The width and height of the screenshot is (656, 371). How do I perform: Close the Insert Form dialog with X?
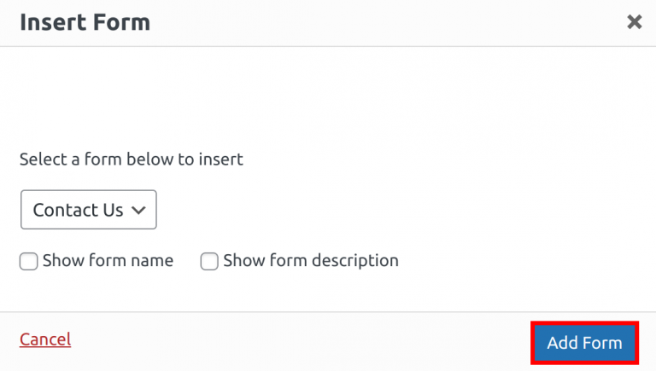coord(634,22)
